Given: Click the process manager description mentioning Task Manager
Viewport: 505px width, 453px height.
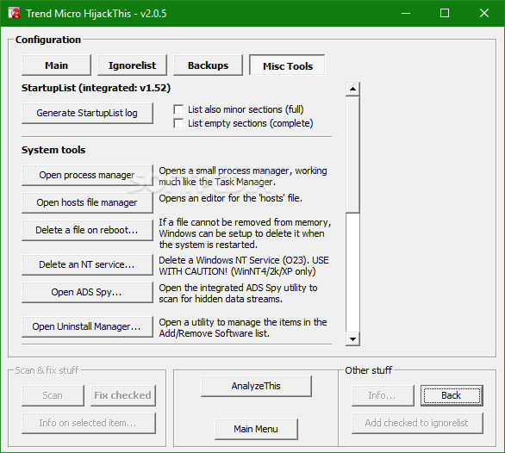Looking at the screenshot, I should [243, 176].
